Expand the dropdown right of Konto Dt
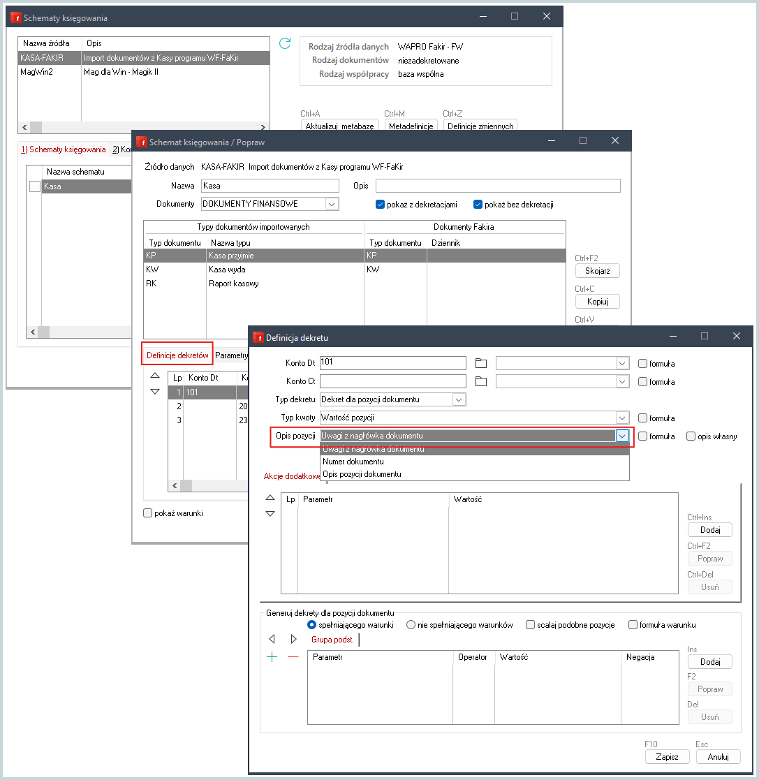759x780 pixels. [x=621, y=364]
